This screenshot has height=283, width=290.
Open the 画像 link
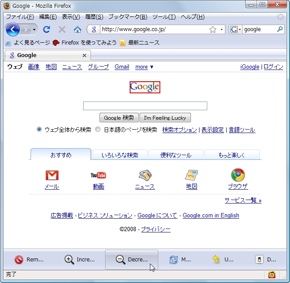coord(34,67)
